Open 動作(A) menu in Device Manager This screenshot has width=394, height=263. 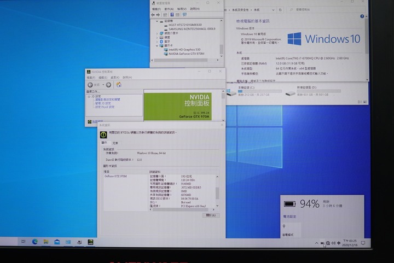[x=169, y=9]
